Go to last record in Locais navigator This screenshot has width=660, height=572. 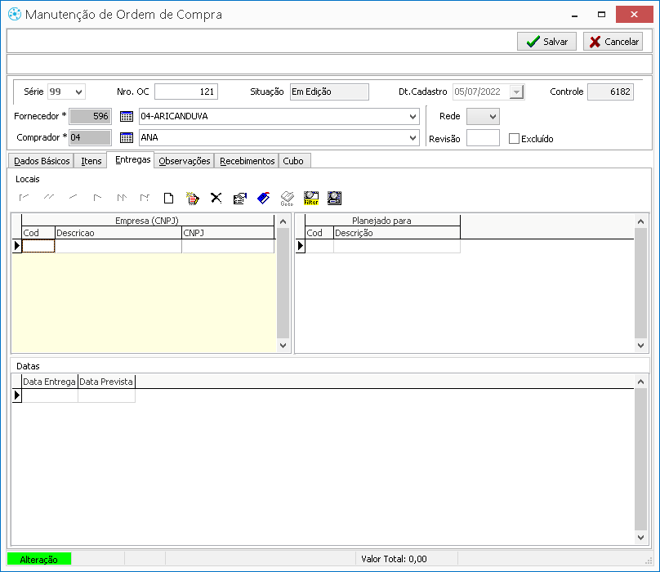tap(145, 198)
